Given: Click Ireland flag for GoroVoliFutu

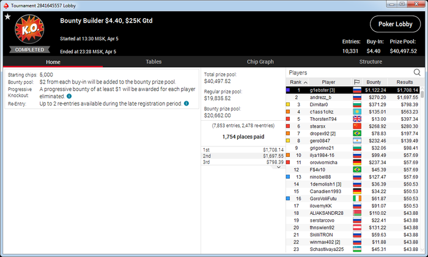Looking at the screenshot, I should (356, 198).
